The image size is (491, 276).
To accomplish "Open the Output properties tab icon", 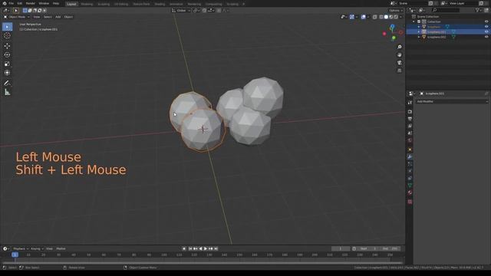I will point(410,119).
